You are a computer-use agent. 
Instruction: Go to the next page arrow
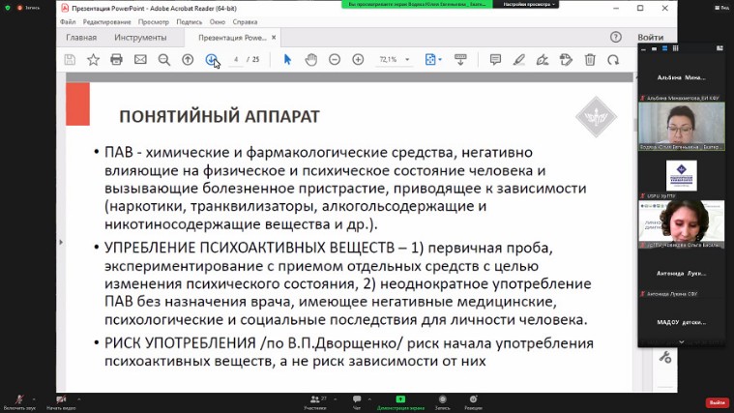212,60
